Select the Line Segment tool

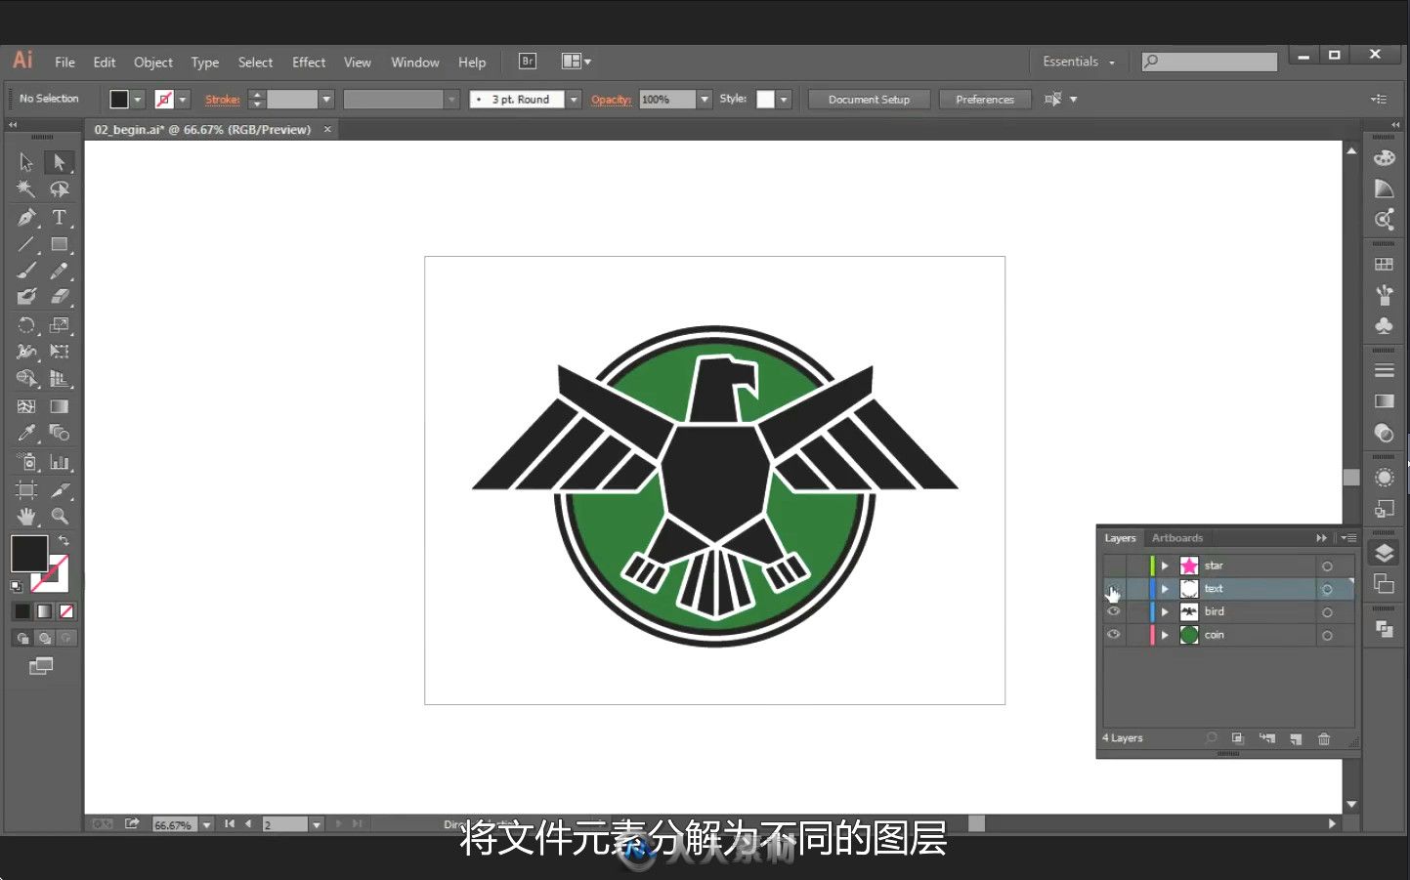point(26,244)
